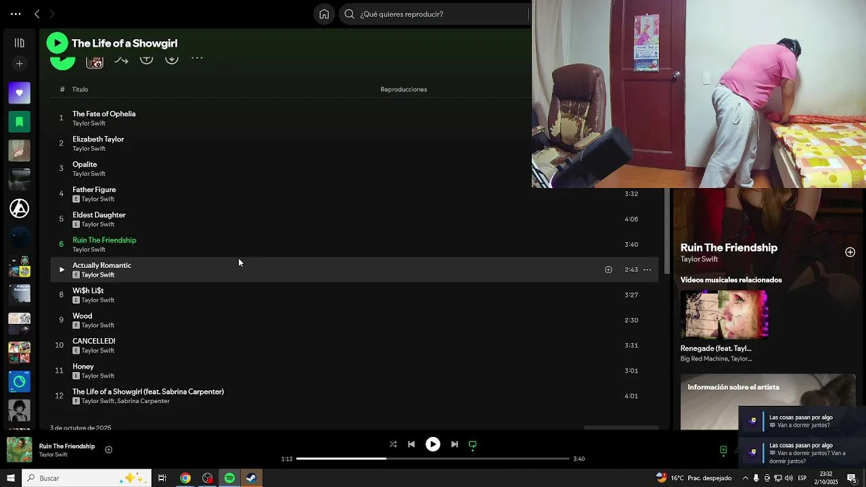Select The Life of a Showgirl feat. Sabrina Carpenter
This screenshot has height=487, width=866.
pos(148,392)
